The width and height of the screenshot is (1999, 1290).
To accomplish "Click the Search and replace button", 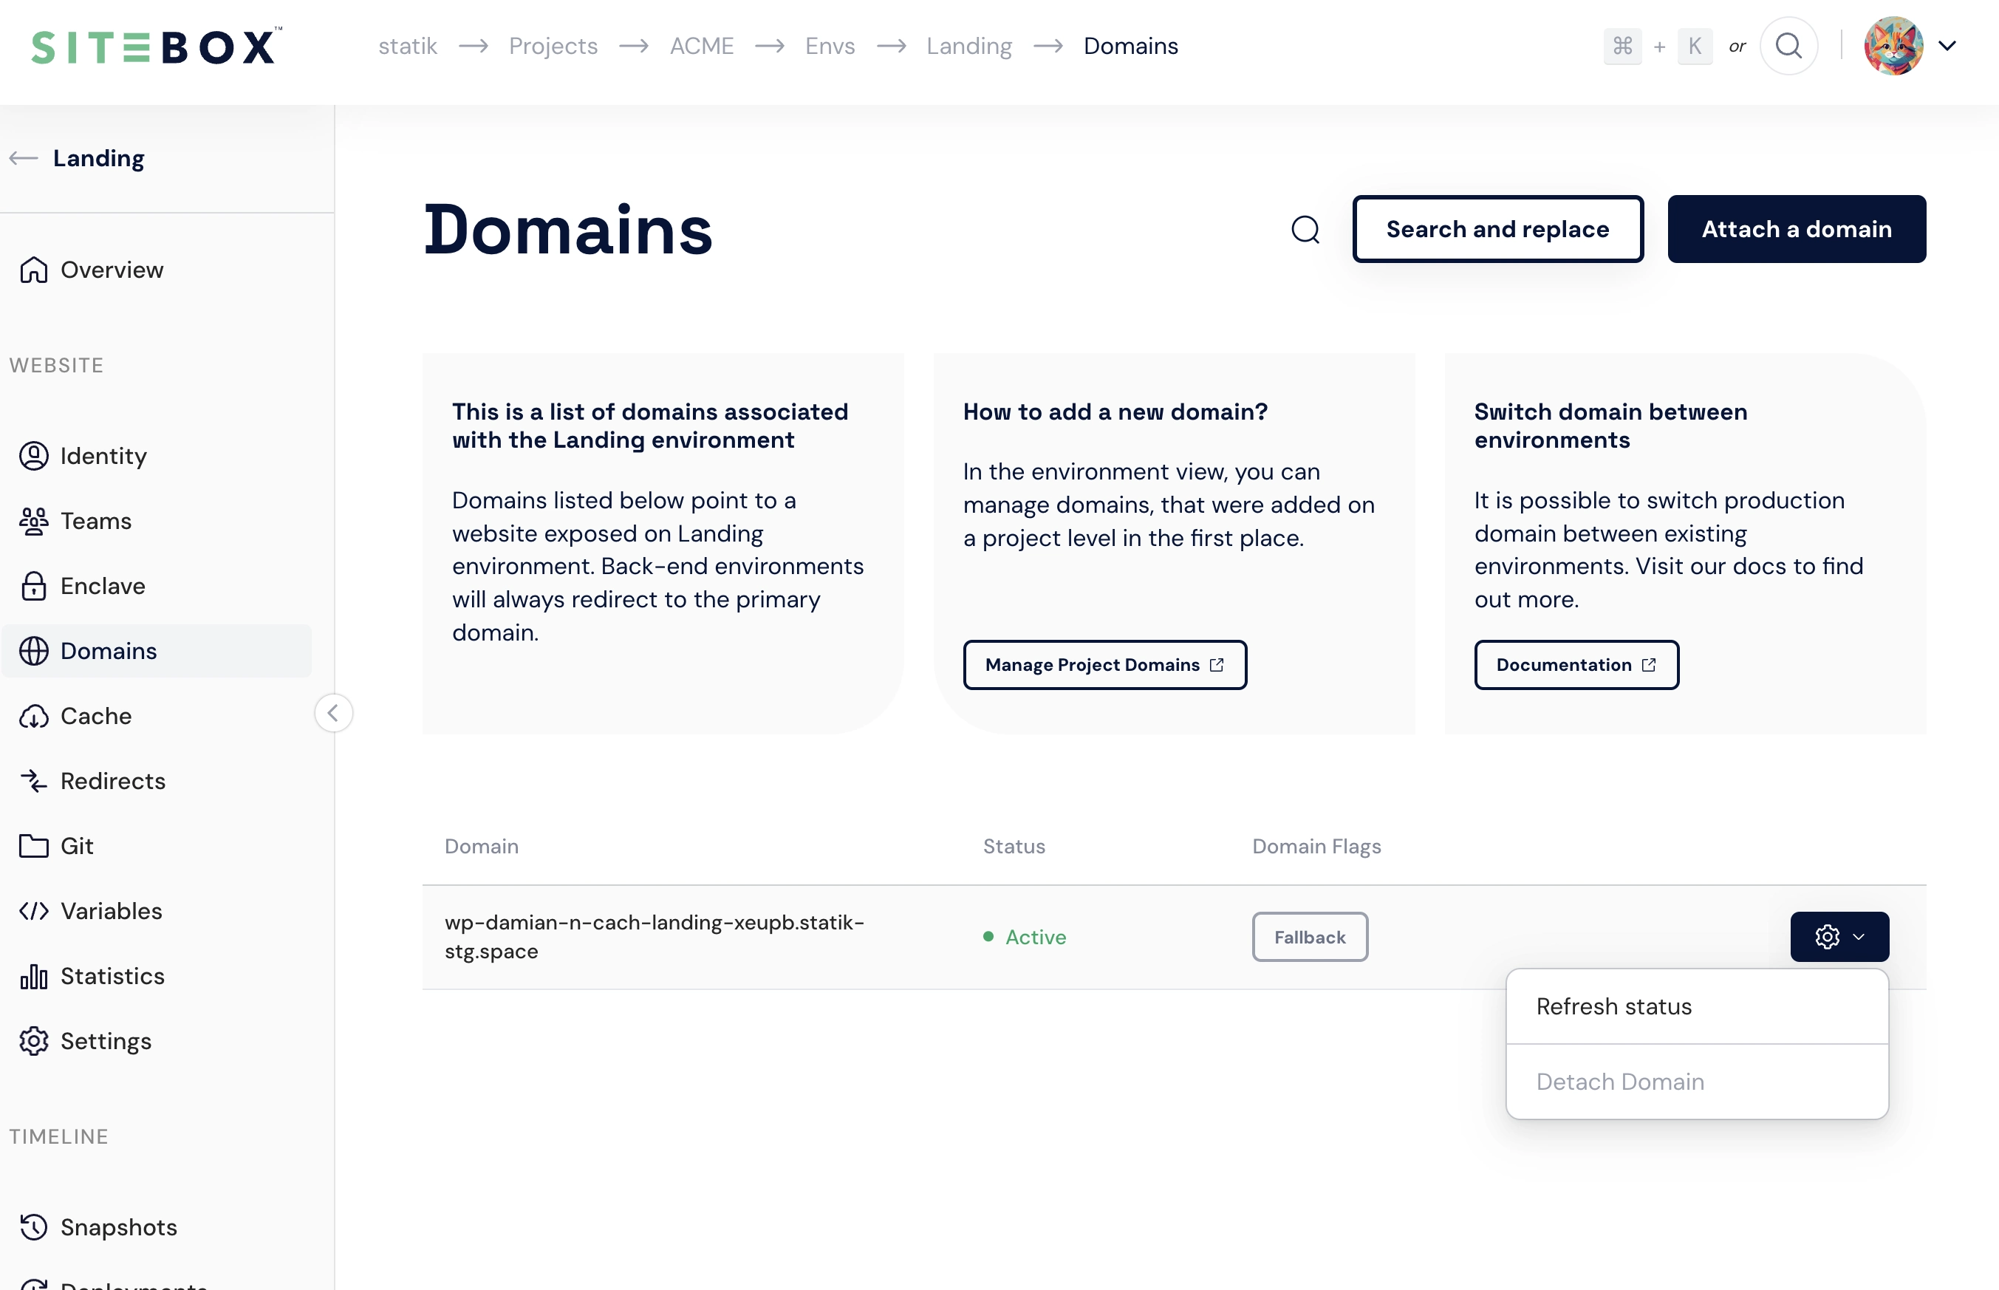I will [x=1498, y=229].
